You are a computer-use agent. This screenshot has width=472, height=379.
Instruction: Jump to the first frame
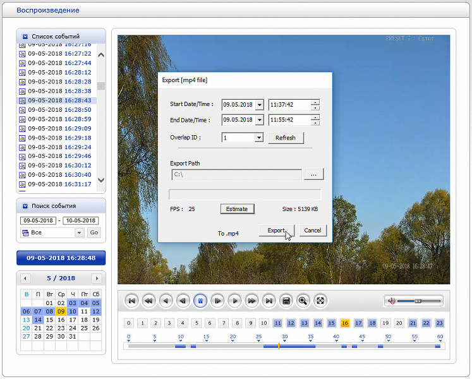pyautogui.click(x=132, y=301)
